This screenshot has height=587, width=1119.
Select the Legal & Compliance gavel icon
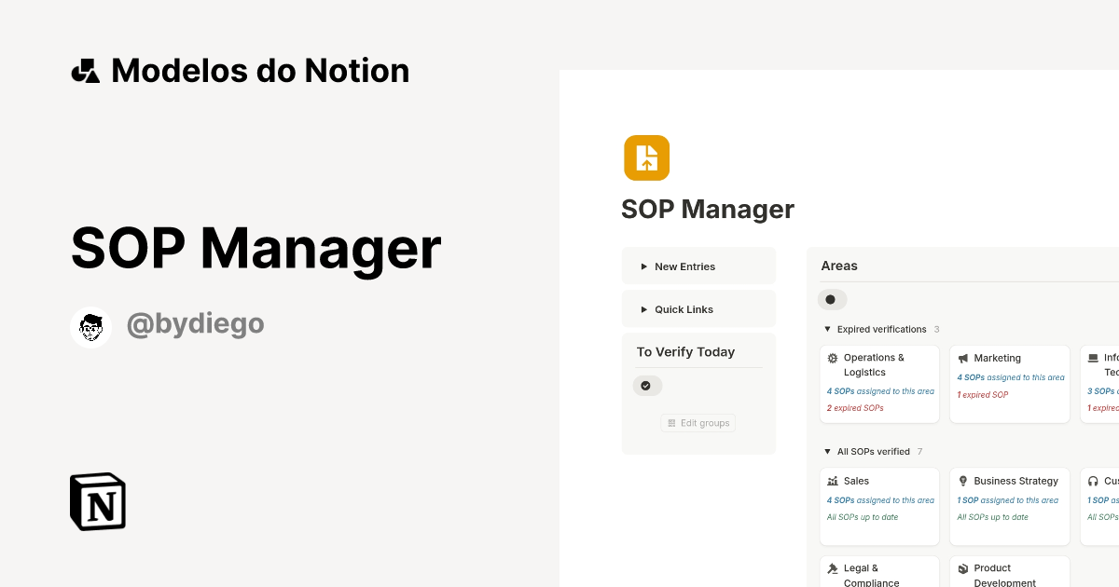pyautogui.click(x=833, y=567)
